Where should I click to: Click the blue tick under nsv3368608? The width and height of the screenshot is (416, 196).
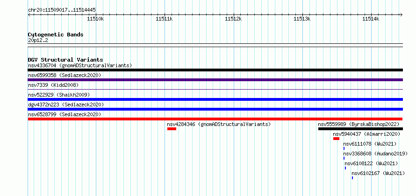pyautogui.click(x=344, y=158)
